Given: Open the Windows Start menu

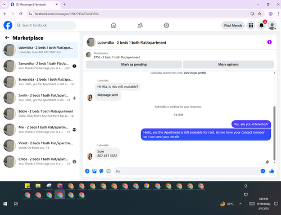Looking at the screenshot, I should click(x=5, y=204).
